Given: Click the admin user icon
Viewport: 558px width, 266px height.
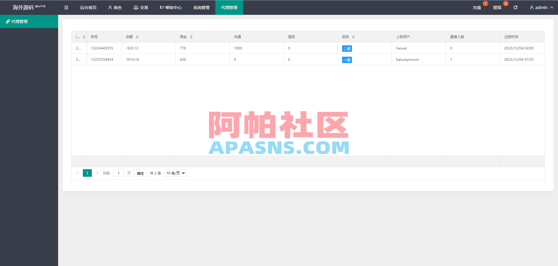Looking at the screenshot, I should (x=532, y=8).
